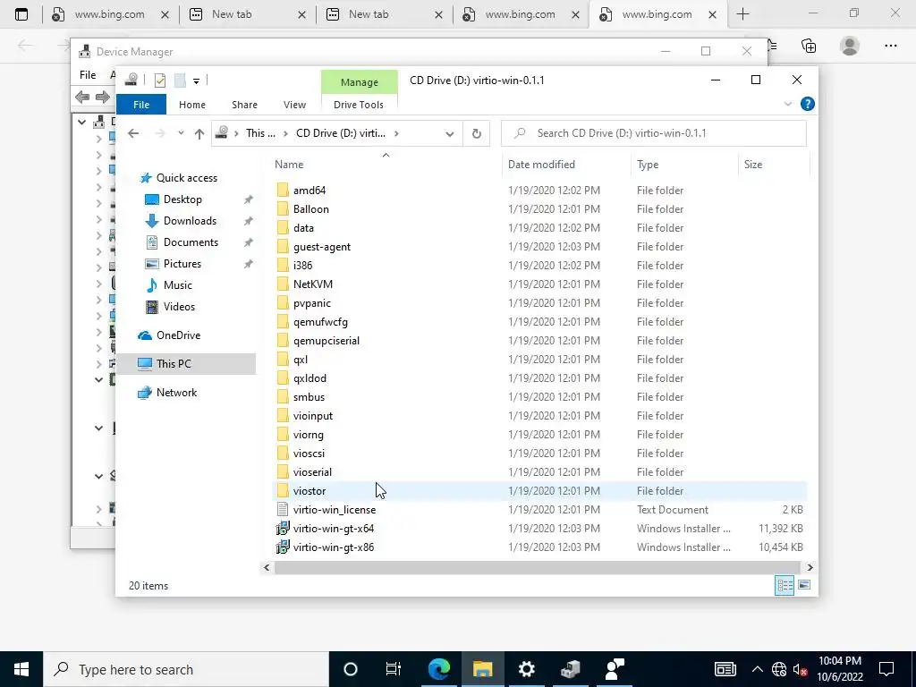Show hidden system tray icons

[x=757, y=669]
